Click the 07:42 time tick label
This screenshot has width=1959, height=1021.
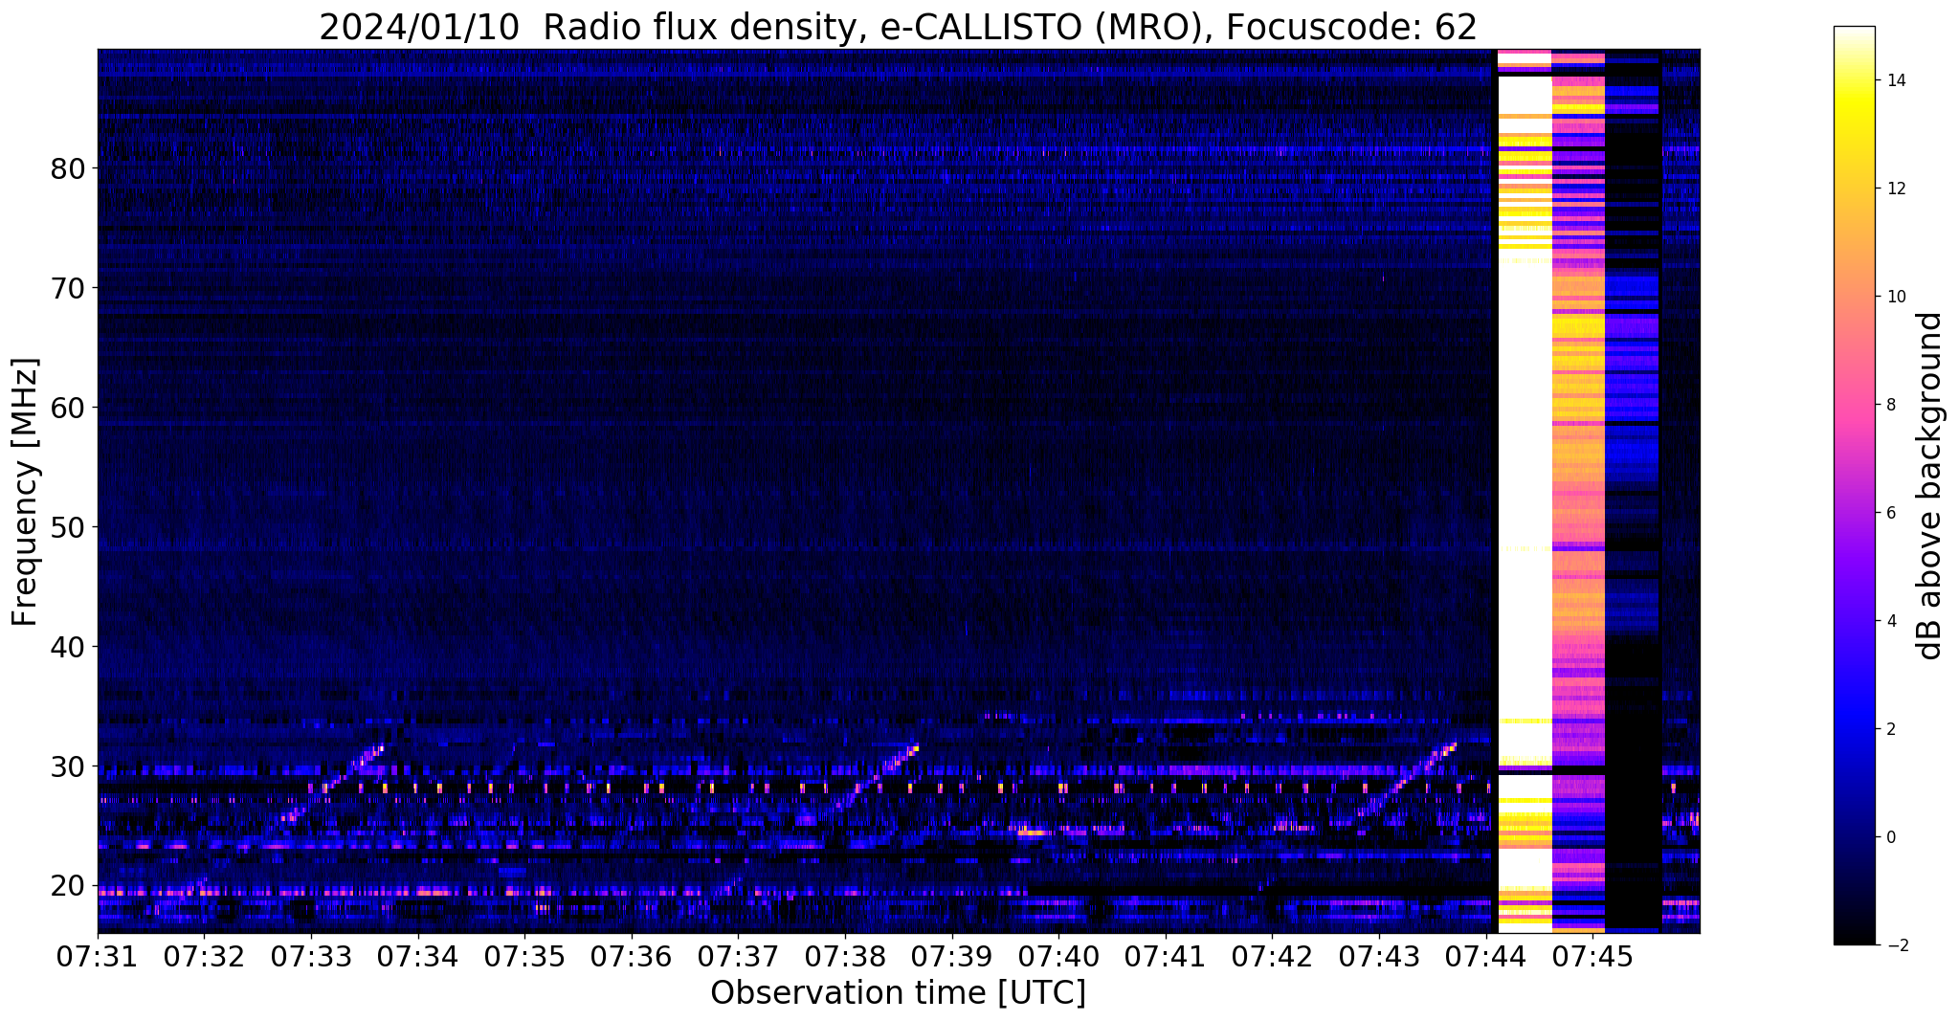[x=1271, y=957]
